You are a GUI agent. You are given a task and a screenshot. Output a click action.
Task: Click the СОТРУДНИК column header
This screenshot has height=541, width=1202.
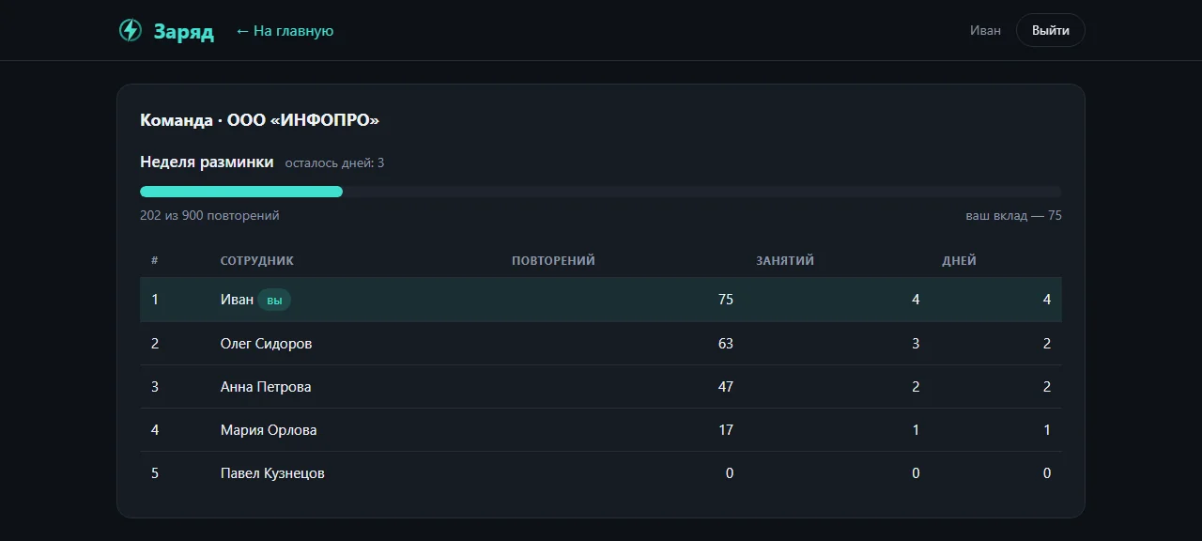point(257,260)
